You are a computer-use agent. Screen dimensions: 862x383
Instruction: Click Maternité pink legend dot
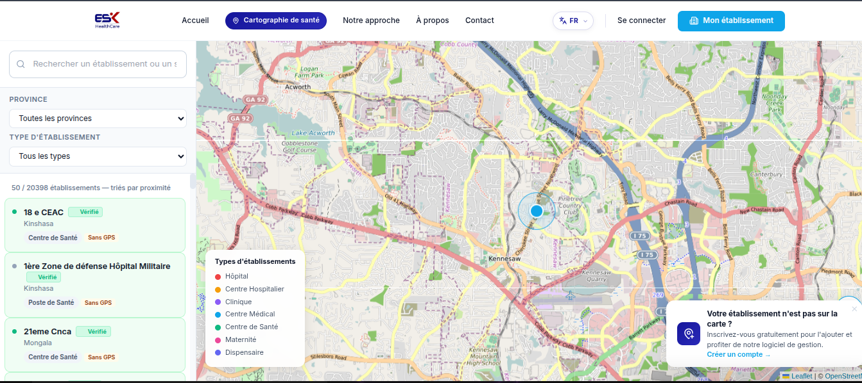click(218, 340)
